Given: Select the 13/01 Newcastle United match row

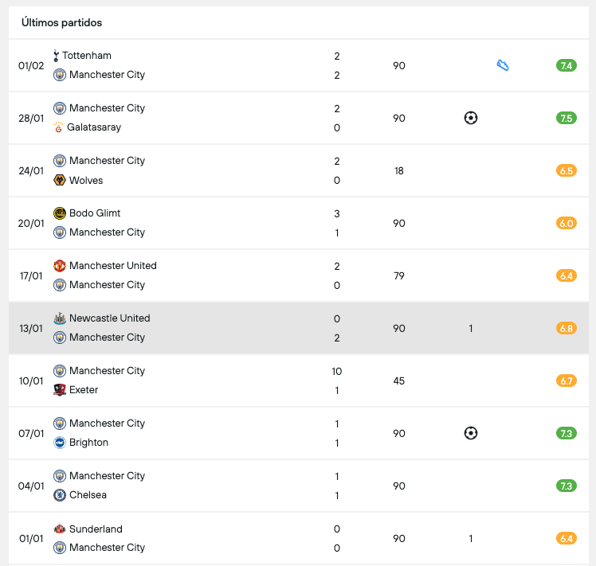Looking at the screenshot, I should tap(239, 328).
